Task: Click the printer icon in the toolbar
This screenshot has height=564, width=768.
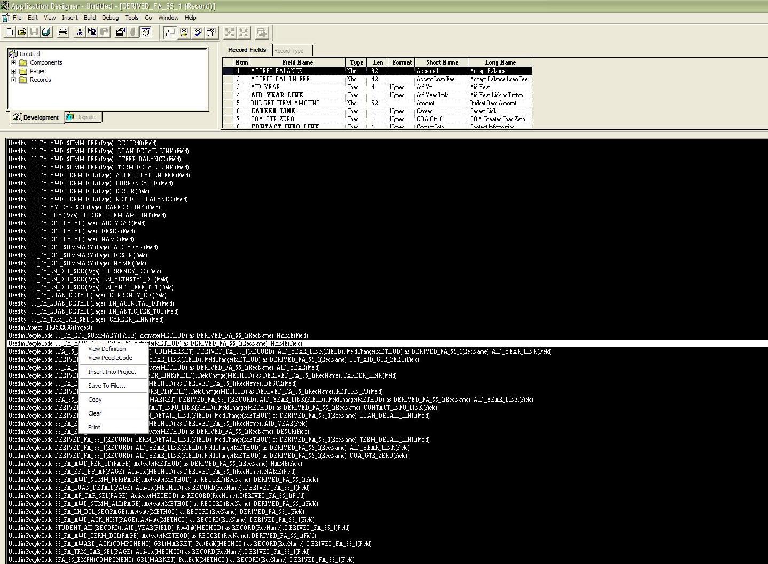Action: coord(63,32)
